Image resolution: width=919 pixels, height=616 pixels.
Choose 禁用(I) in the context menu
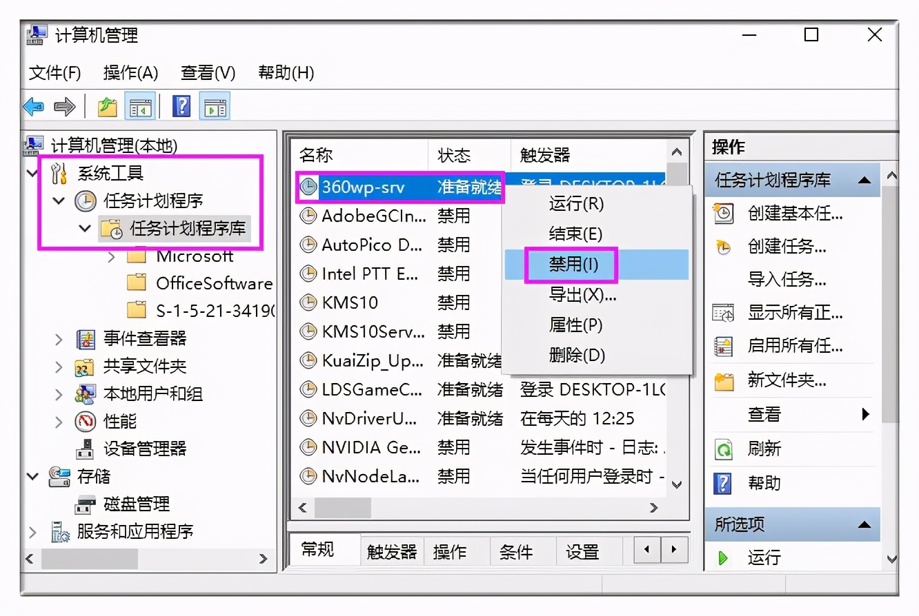[573, 265]
